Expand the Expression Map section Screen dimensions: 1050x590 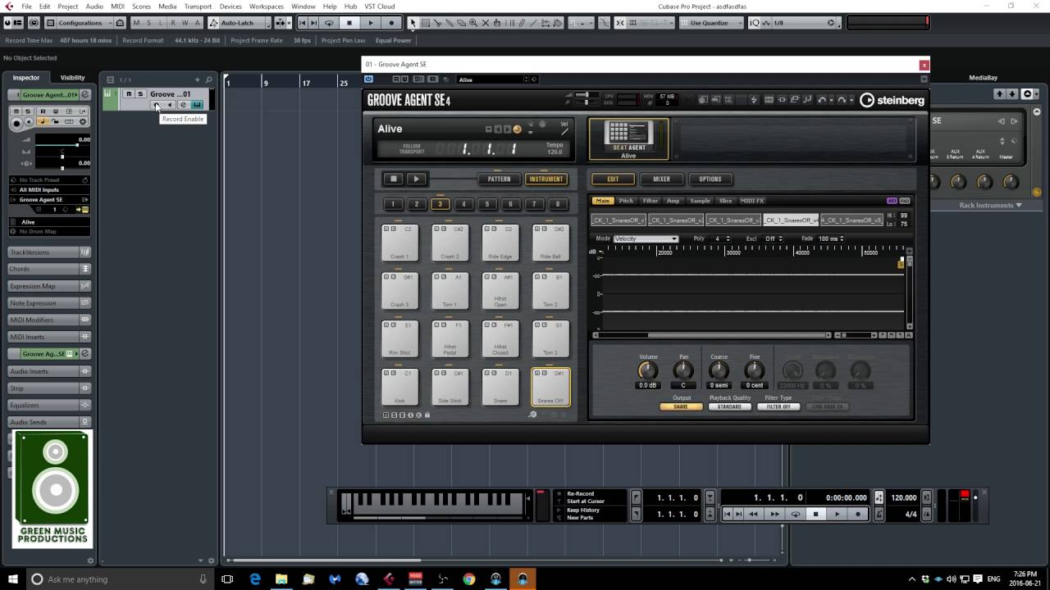click(49, 286)
